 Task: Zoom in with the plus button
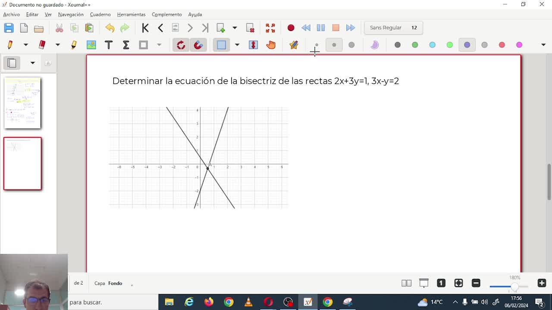click(x=542, y=283)
